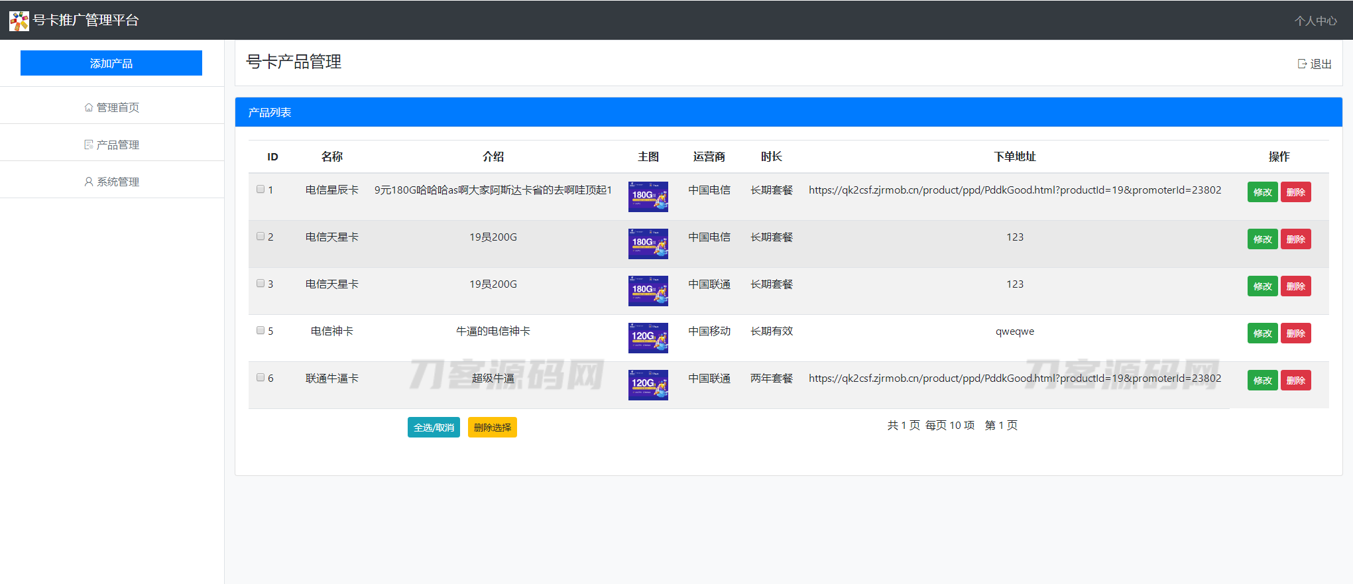Viewport: 1353px width, 584px height.
Task: Open the 180G thumbnail for product 1
Action: [648, 197]
